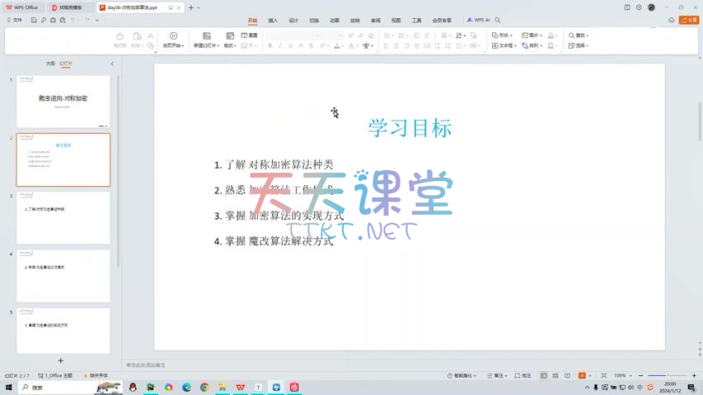Expand the Shapes dropdown
703x395 pixels.
503,36
